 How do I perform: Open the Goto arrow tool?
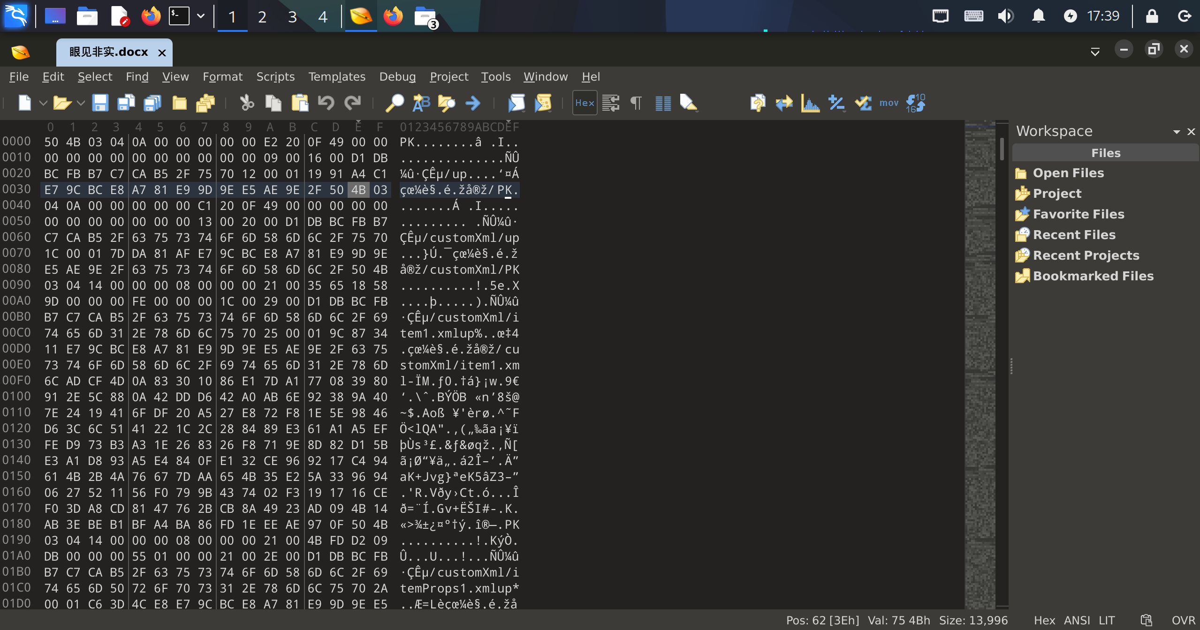473,103
